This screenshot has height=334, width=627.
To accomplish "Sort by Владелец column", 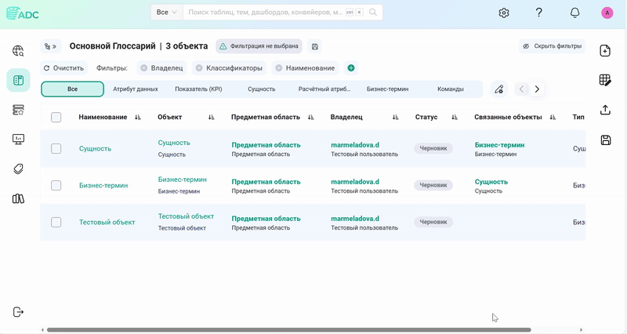I will [x=395, y=117].
